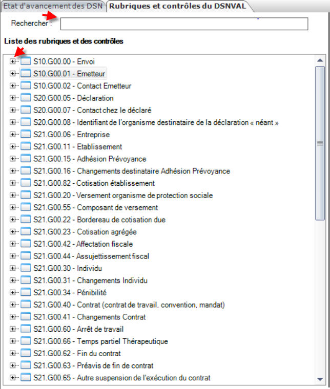The image size is (330, 389).
Task: Expand S10.G00.02 - Contact Emetteur node
Action: click(x=12, y=85)
